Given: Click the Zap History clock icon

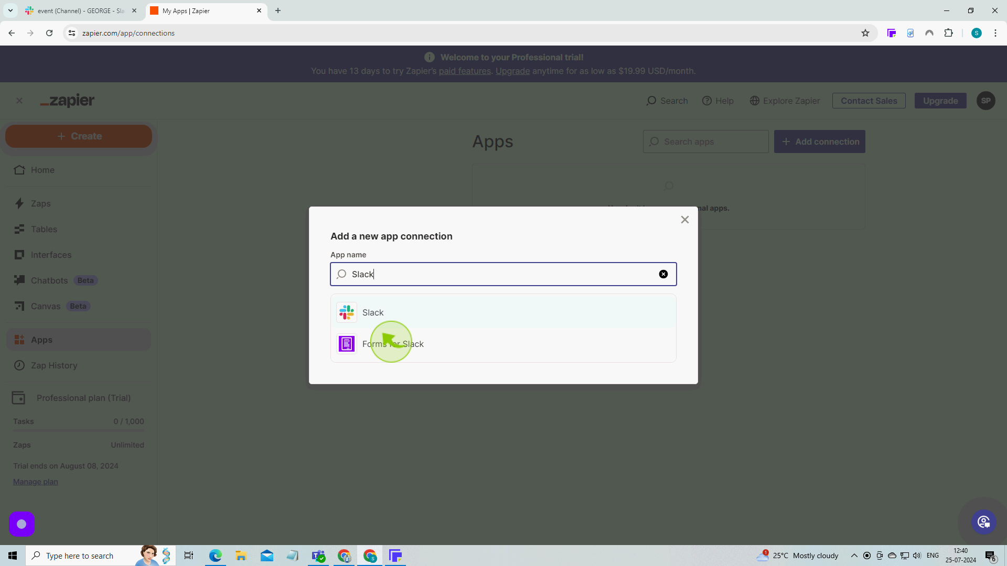Looking at the screenshot, I should point(19,365).
